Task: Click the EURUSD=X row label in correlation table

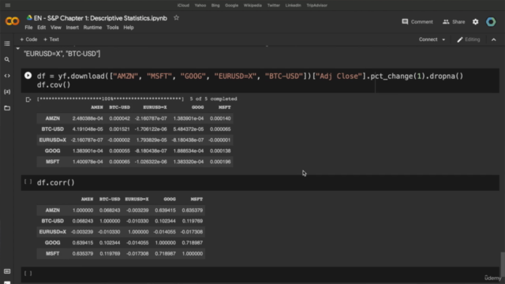Action: [x=53, y=232]
